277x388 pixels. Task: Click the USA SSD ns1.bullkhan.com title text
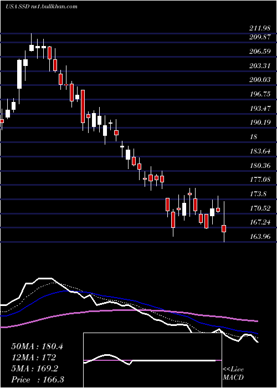42,7
